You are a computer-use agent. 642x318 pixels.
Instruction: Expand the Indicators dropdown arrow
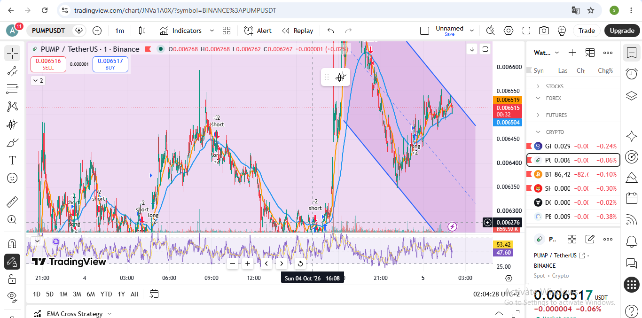click(211, 31)
